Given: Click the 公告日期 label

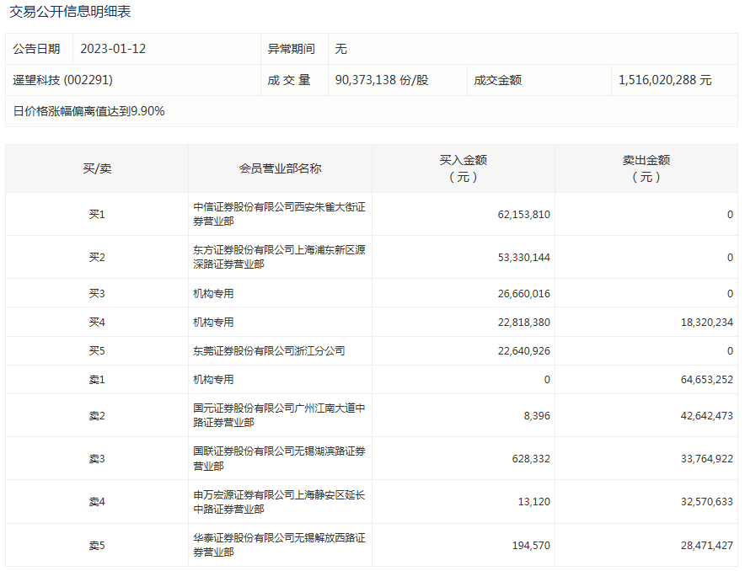Looking at the screenshot, I should 36,49.
